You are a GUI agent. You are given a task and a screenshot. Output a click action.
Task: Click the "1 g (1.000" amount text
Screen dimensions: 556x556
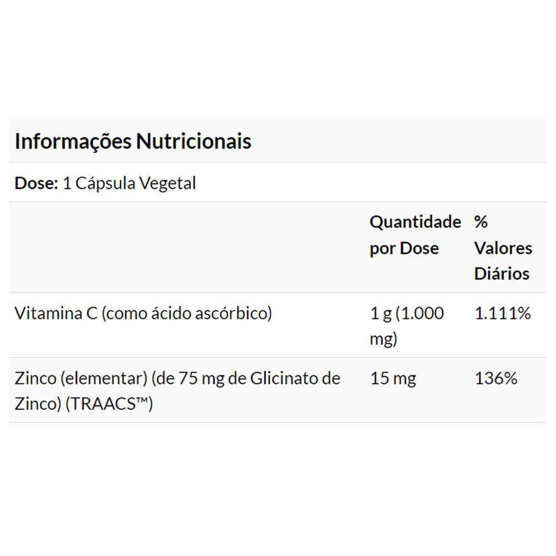click(x=407, y=314)
